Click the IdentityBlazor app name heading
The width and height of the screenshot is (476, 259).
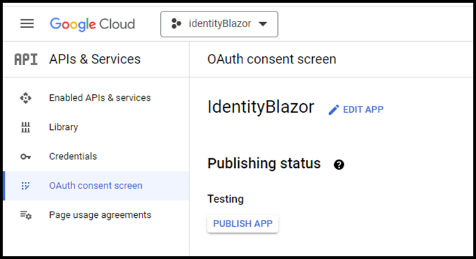[261, 107]
